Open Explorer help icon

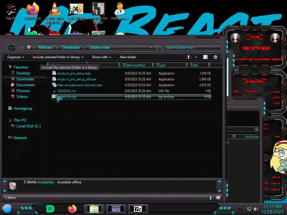pyautogui.click(x=216, y=57)
